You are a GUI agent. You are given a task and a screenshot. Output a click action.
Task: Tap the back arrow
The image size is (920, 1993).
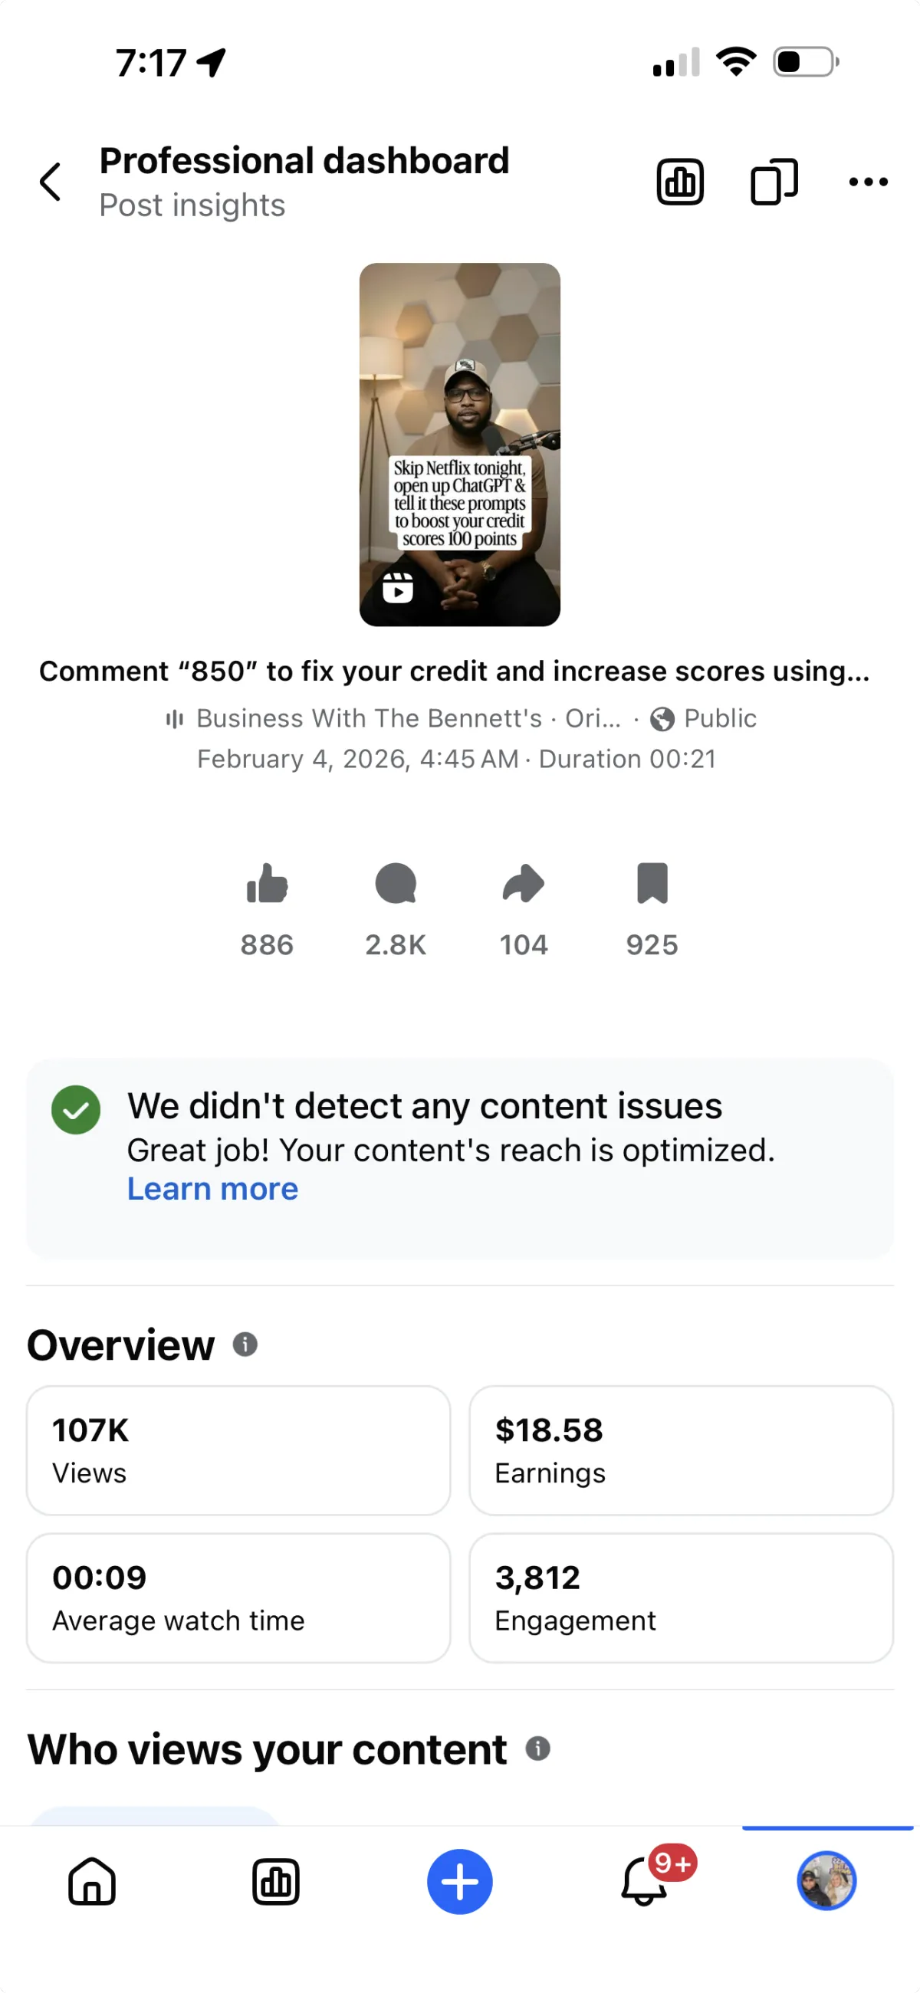click(x=51, y=182)
